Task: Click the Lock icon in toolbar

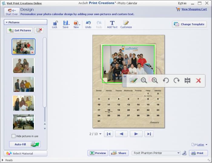Action: [55, 24]
